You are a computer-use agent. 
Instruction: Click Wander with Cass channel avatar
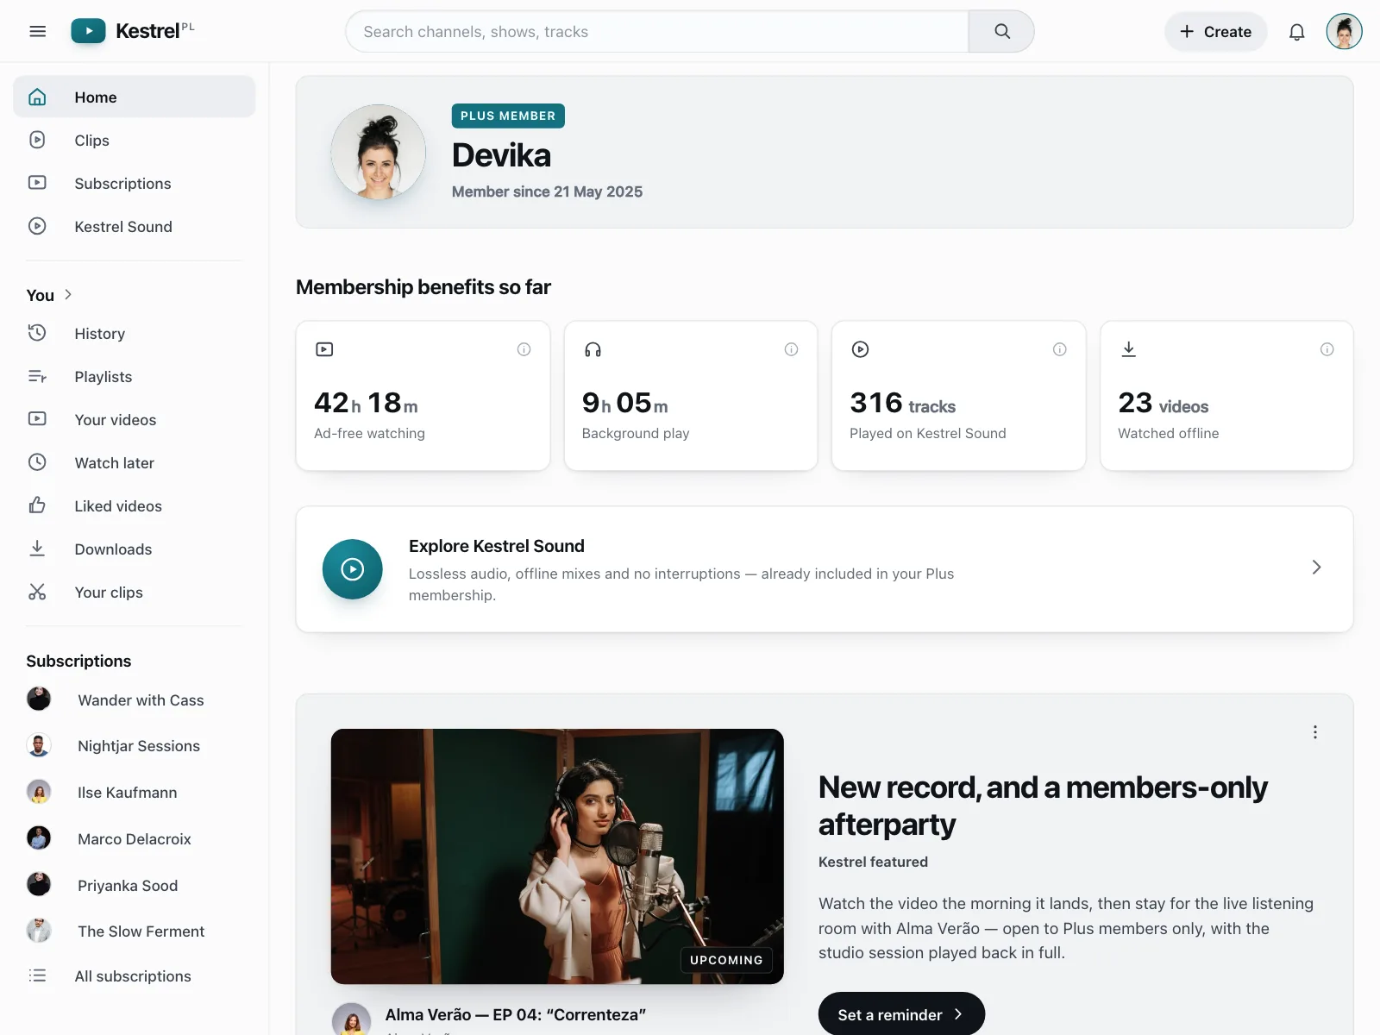coord(39,699)
